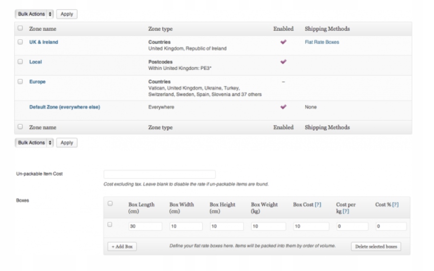Open Default Zone (everywhere else) link

[x=65, y=107]
